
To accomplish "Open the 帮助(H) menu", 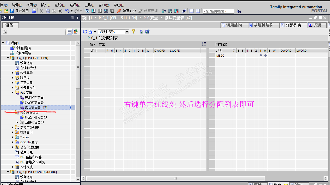I will (x=119, y=5).
